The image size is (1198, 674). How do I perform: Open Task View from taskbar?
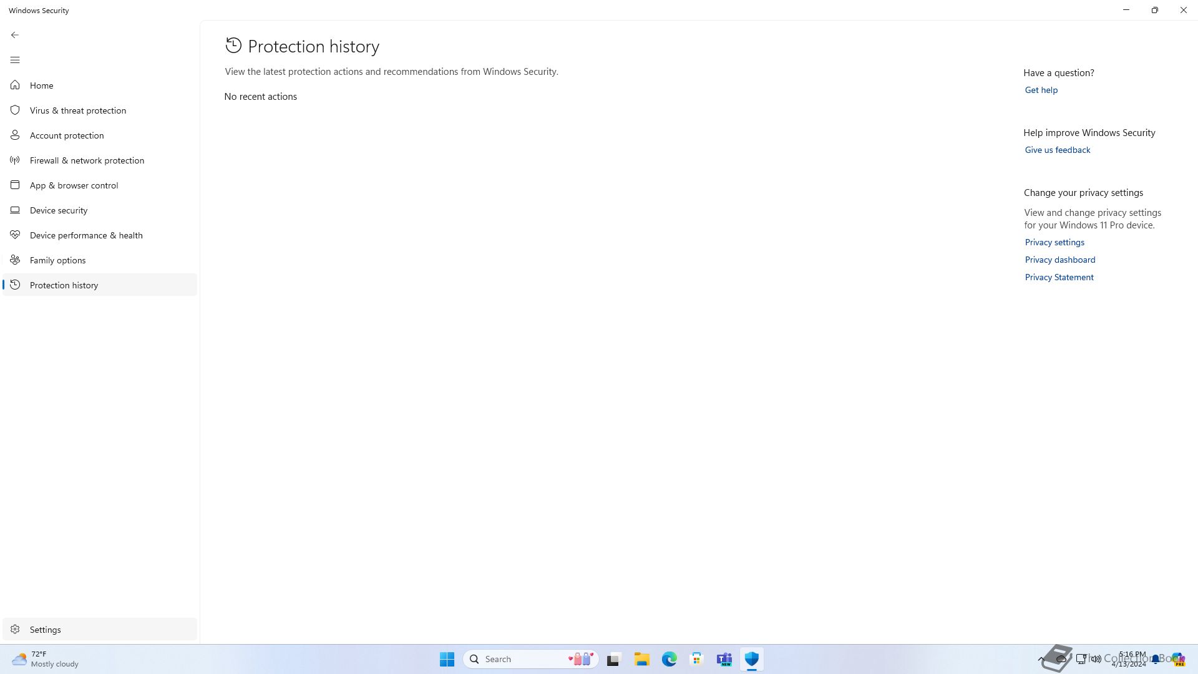click(614, 659)
